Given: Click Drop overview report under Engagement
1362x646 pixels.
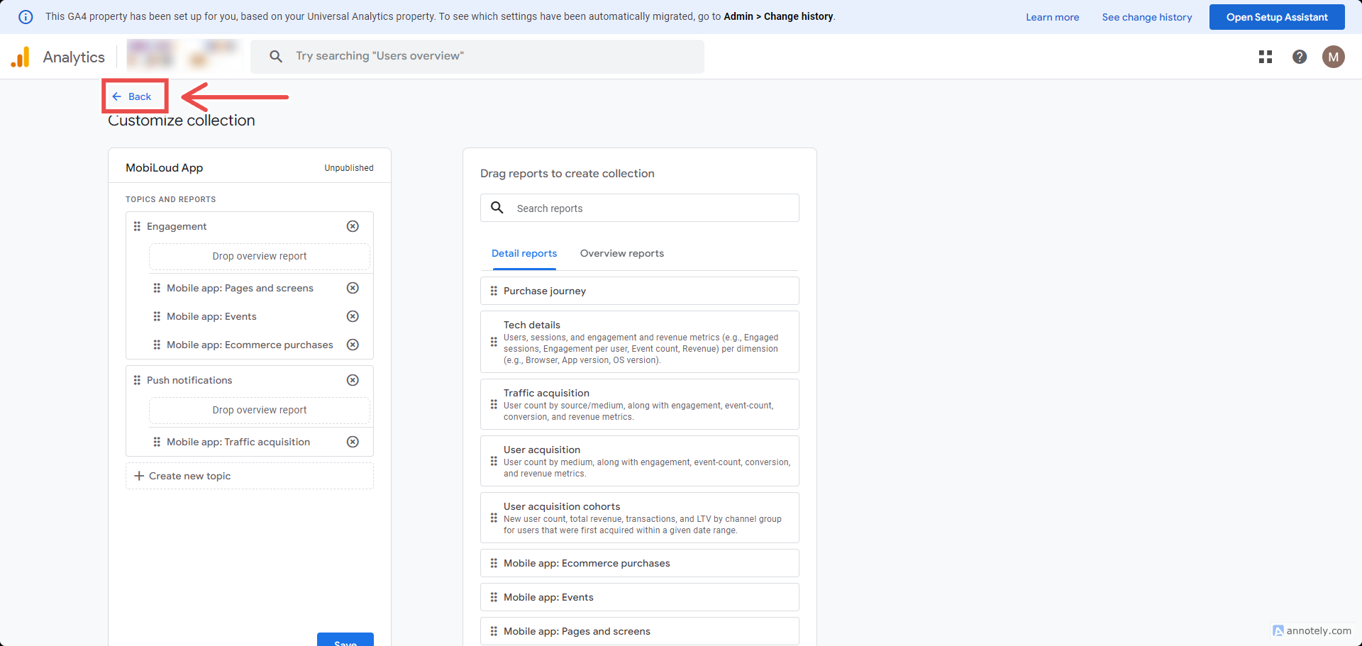Looking at the screenshot, I should [x=260, y=257].
